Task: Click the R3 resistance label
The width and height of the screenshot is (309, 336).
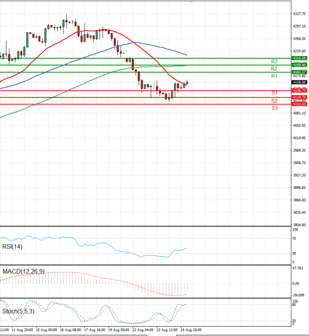Action: point(274,62)
